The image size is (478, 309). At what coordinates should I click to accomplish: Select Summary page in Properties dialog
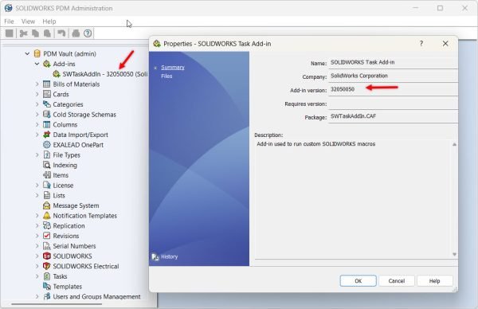point(173,68)
